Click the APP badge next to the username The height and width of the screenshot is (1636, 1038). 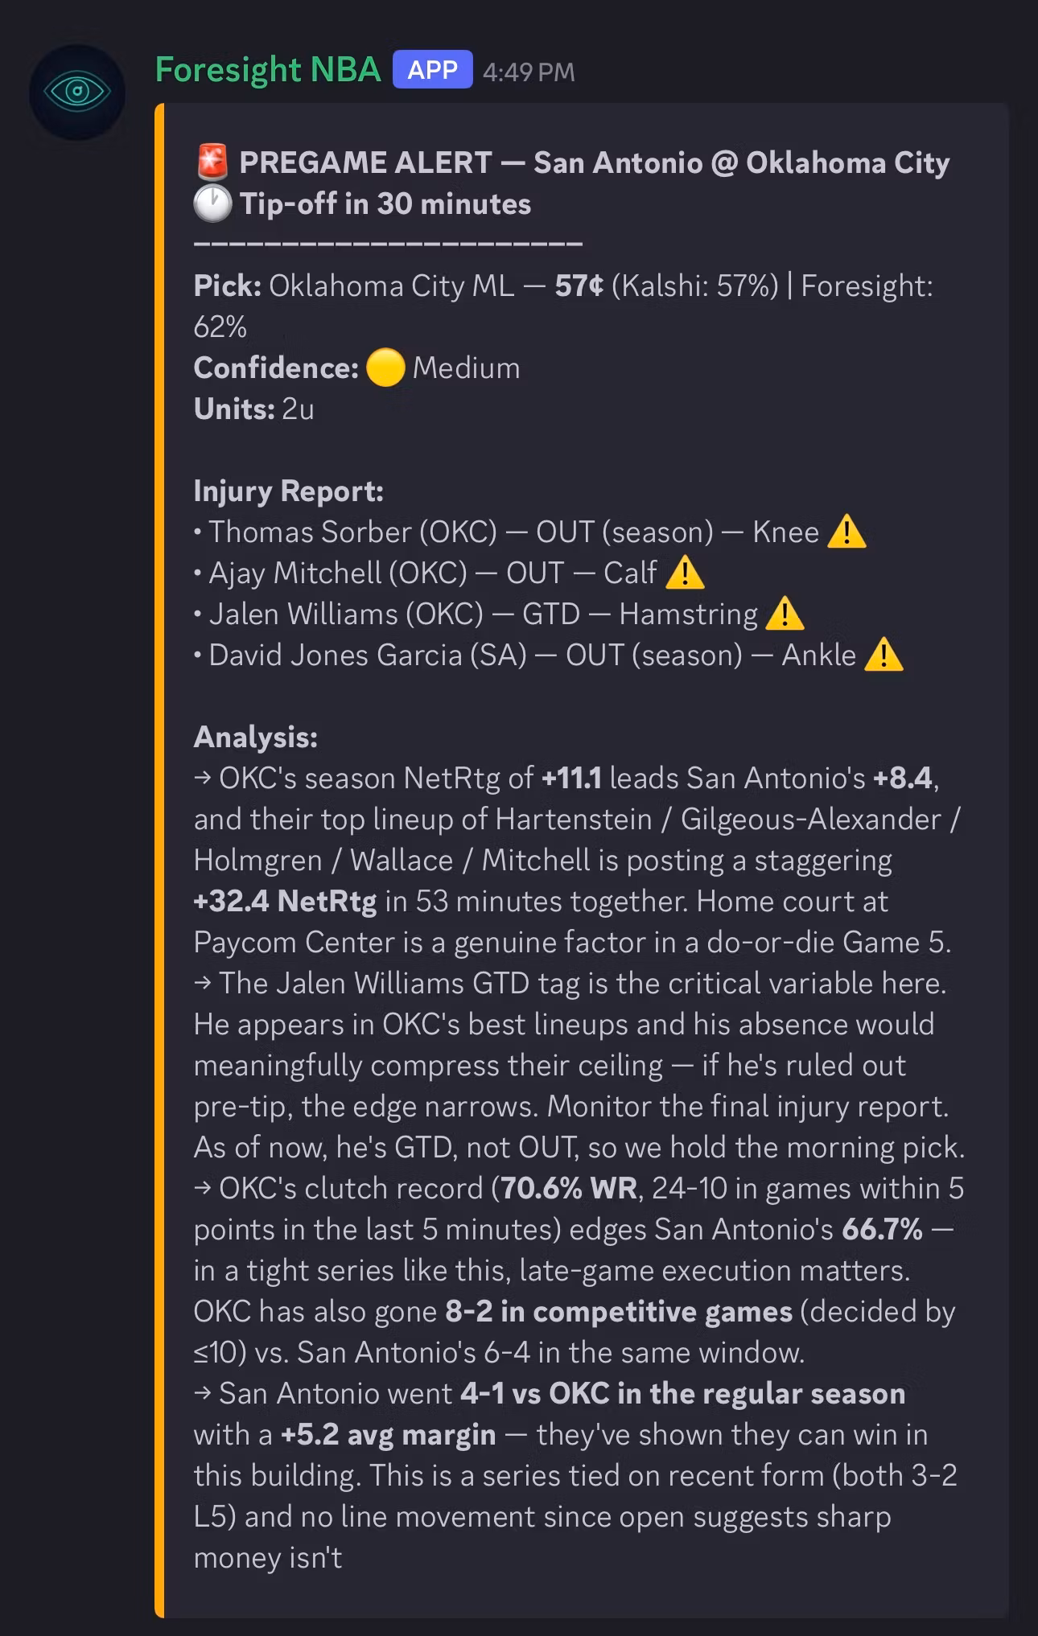(x=432, y=70)
